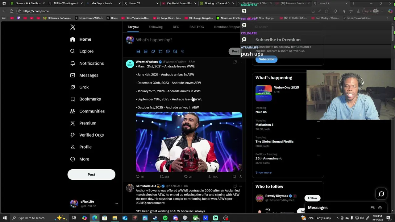Expand the Messages panel
This screenshot has height=222, width=395.
coord(380,208)
